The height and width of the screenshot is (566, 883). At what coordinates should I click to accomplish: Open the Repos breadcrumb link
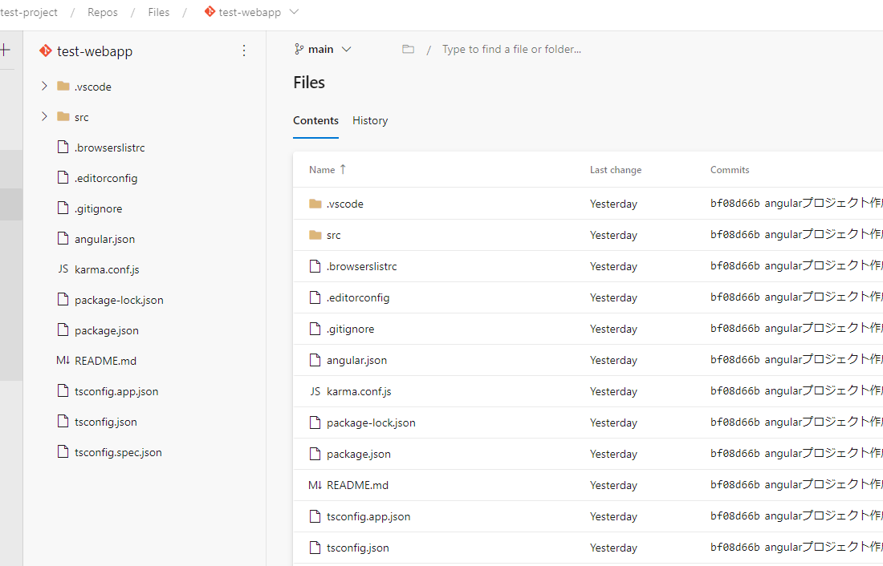coord(102,12)
